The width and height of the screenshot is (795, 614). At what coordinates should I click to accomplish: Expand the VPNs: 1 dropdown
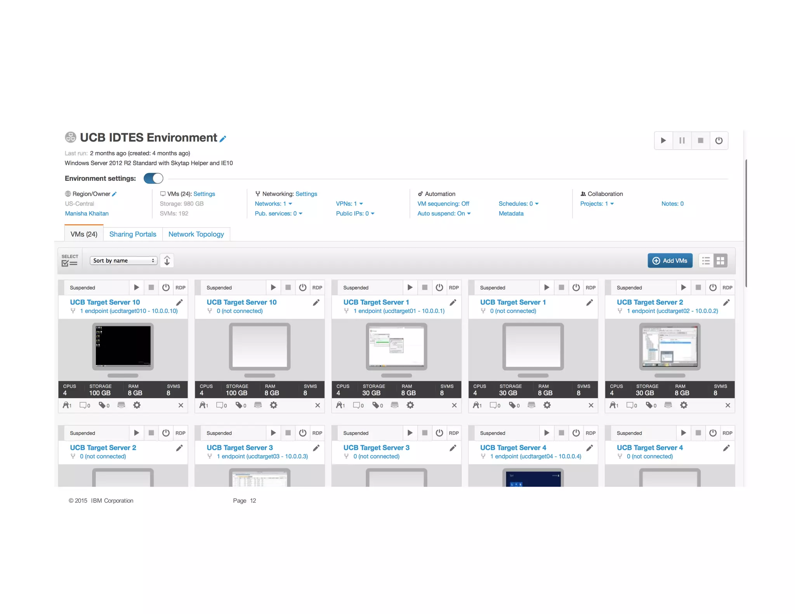click(x=349, y=204)
